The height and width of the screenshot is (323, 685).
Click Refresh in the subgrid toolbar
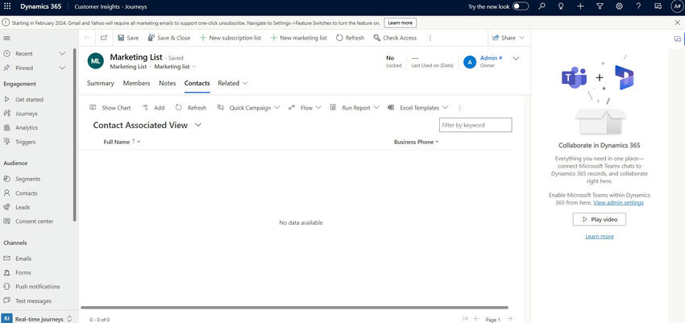coord(191,108)
